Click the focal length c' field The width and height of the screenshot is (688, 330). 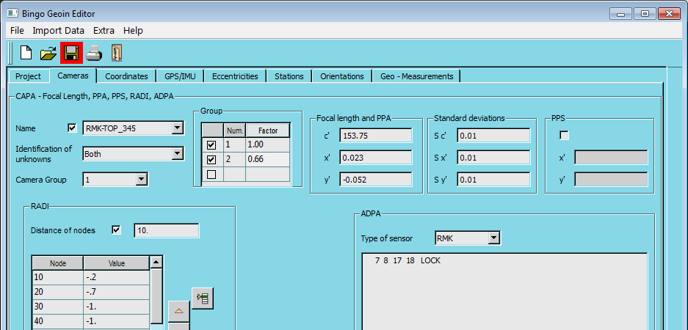coord(376,136)
